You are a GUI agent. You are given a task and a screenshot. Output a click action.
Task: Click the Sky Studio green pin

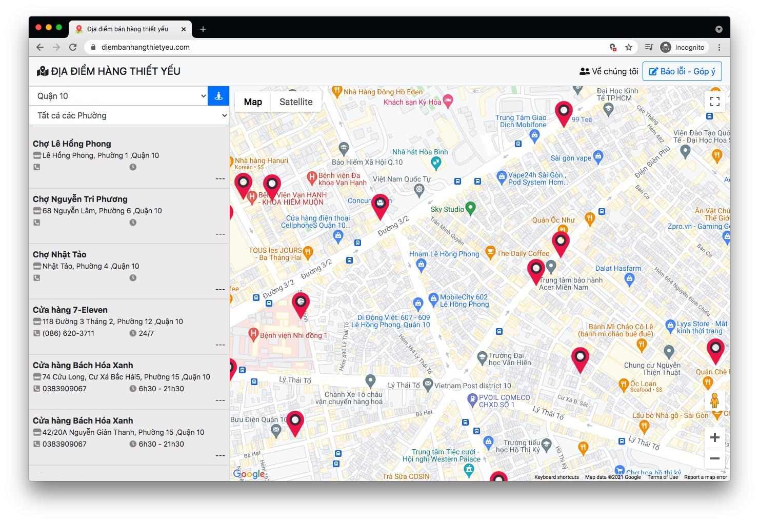coord(470,208)
